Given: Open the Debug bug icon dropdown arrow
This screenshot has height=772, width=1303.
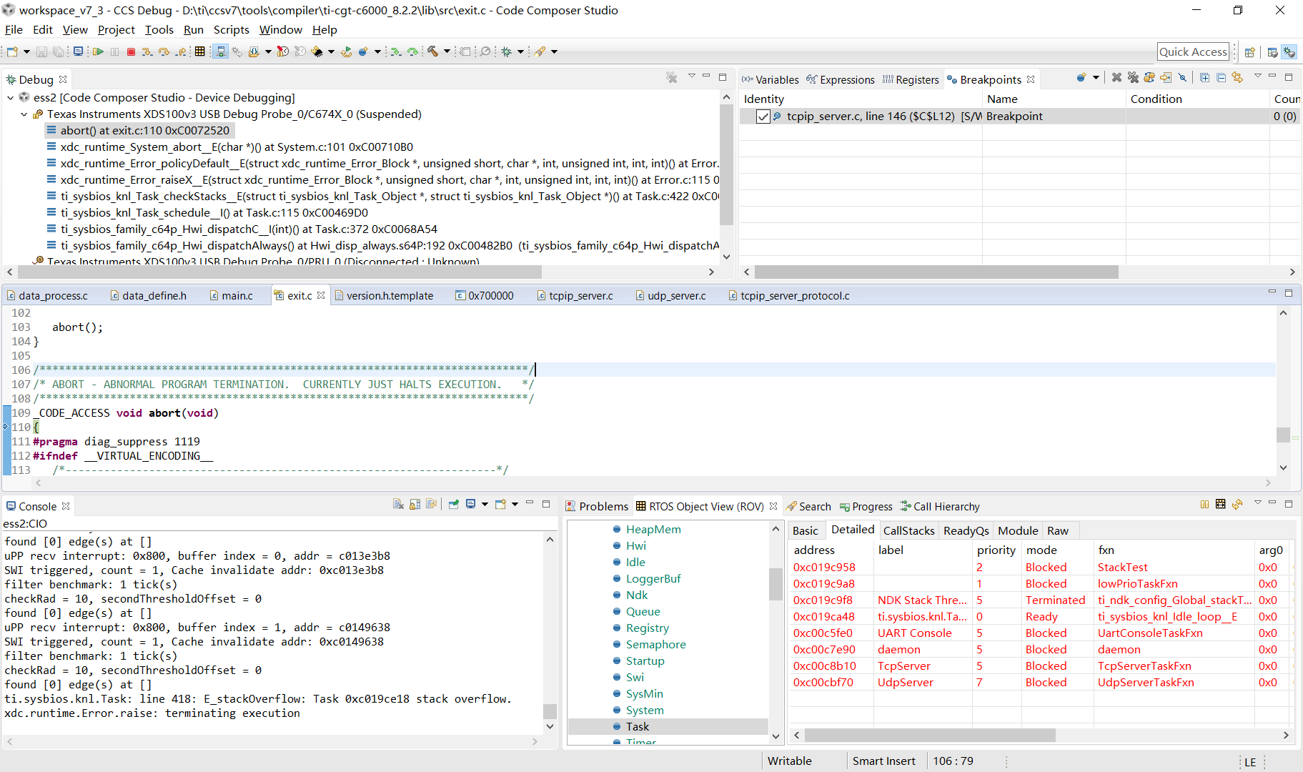Looking at the screenshot, I should [520, 51].
